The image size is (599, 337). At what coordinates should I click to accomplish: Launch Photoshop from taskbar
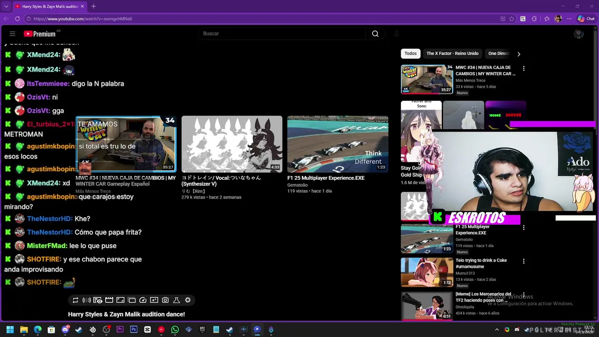pyautogui.click(x=134, y=330)
